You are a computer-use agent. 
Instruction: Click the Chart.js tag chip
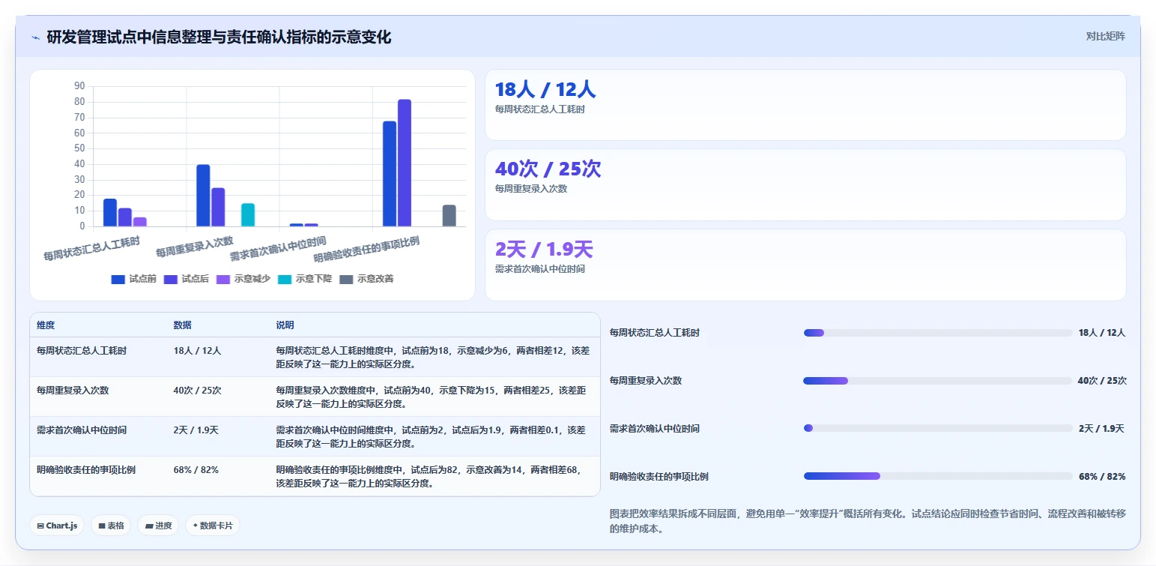[x=57, y=526]
